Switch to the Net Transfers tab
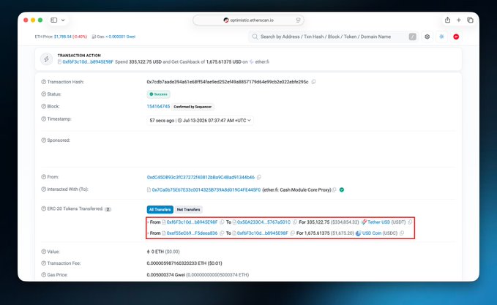 pos(189,209)
